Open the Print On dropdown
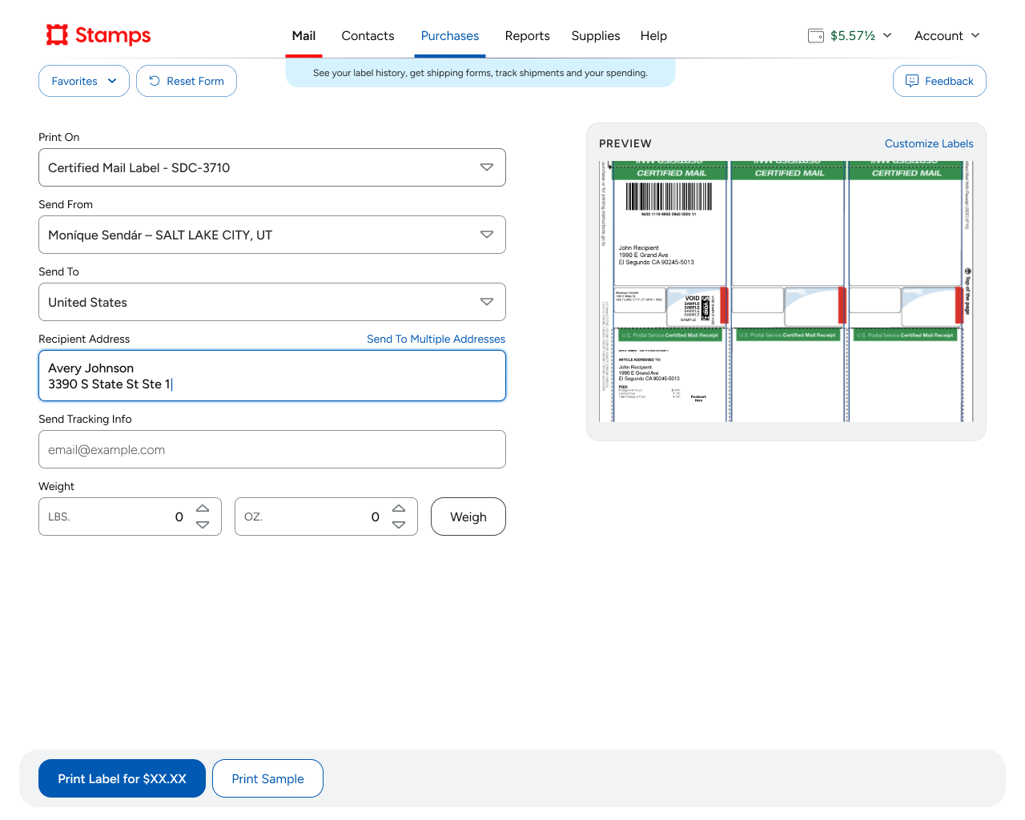 [x=272, y=167]
